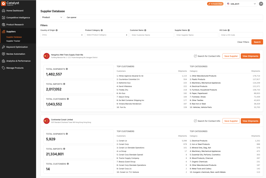Save supplier Hangzhou Well Trans
The width and height of the screenshot is (266, 178).
(231, 56)
